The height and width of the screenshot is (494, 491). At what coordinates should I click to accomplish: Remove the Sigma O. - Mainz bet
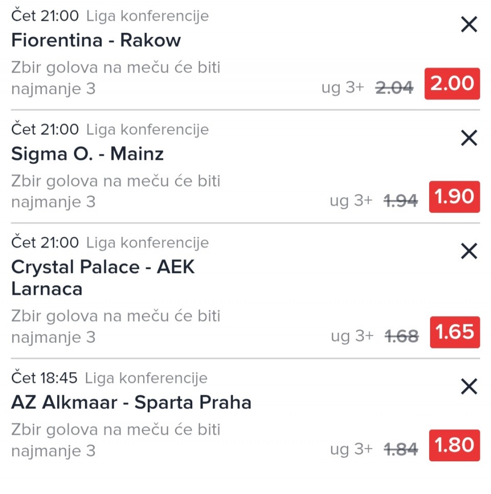468,138
